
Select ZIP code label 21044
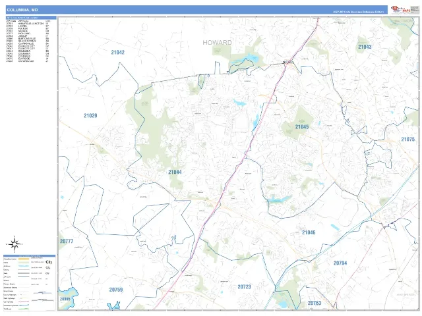pos(175,172)
